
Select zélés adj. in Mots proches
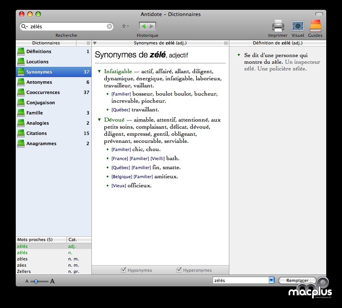[x=54, y=246]
